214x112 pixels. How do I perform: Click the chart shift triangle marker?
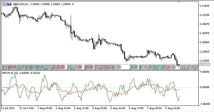click(x=179, y=2)
